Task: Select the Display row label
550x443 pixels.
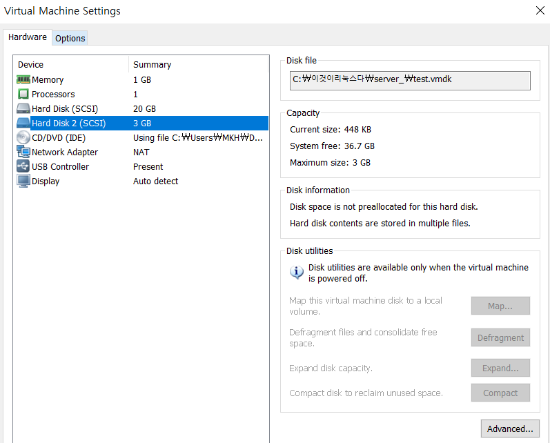Action: 46,181
